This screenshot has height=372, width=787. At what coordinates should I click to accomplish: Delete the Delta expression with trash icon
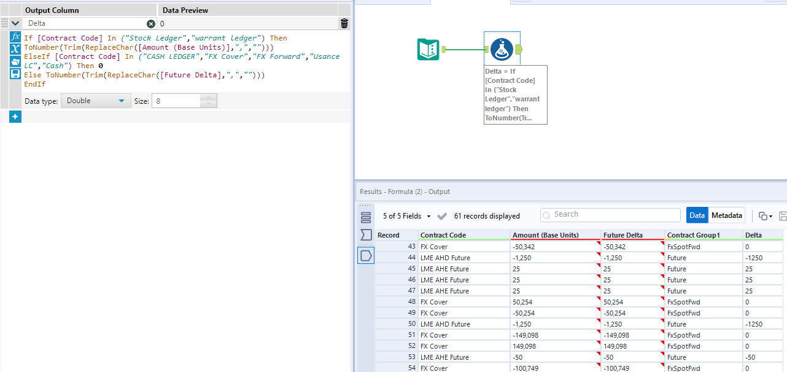[x=344, y=24]
